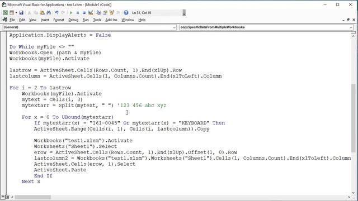Click the Copy toolbar icon
Image resolution: width=358 pixels, height=201 pixels.
click(36, 13)
